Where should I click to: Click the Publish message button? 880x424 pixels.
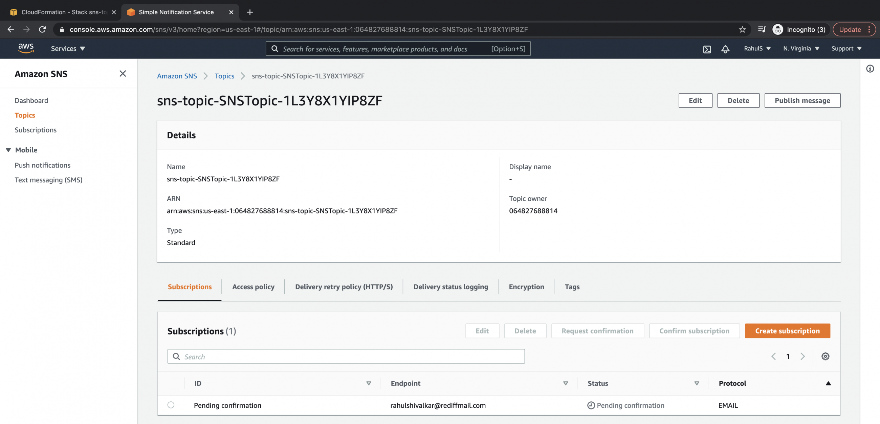[x=802, y=100]
